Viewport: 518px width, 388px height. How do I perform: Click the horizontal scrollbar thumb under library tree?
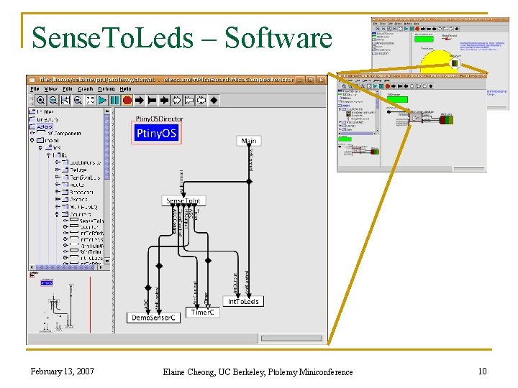pyautogui.click(x=64, y=267)
